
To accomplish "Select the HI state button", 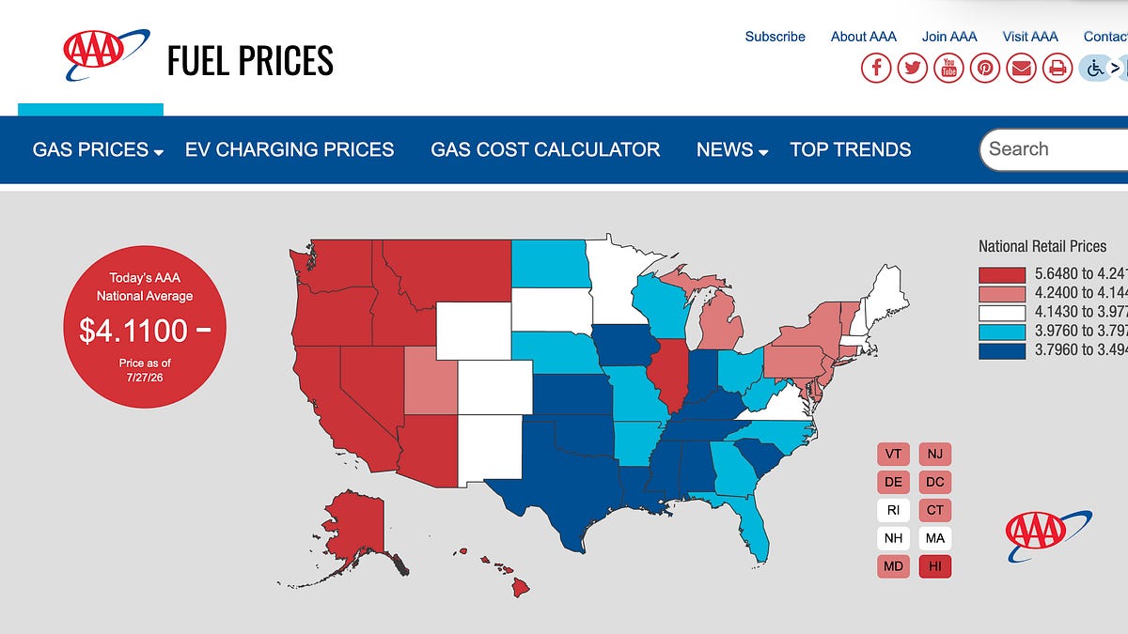I will coord(935,566).
